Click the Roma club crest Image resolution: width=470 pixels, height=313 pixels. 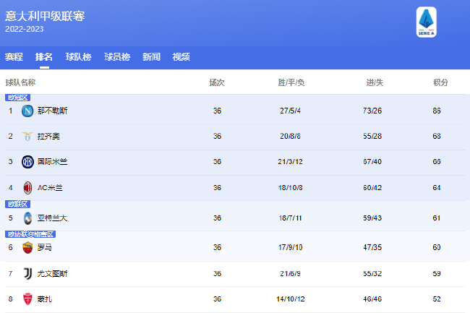coord(27,248)
